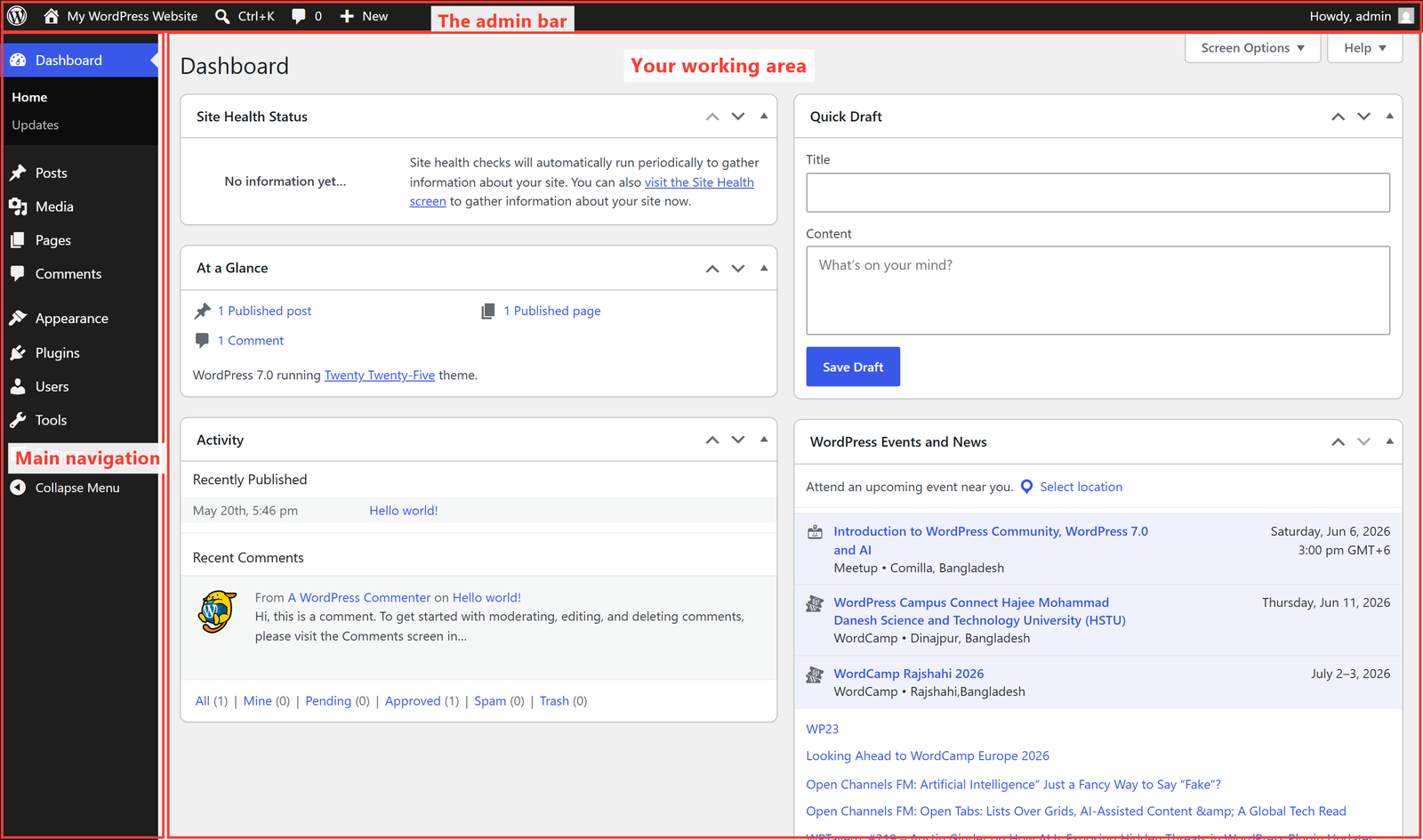Image resolution: width=1423 pixels, height=840 pixels.
Task: Click the page icon beside 1 Published page
Action: [488, 311]
